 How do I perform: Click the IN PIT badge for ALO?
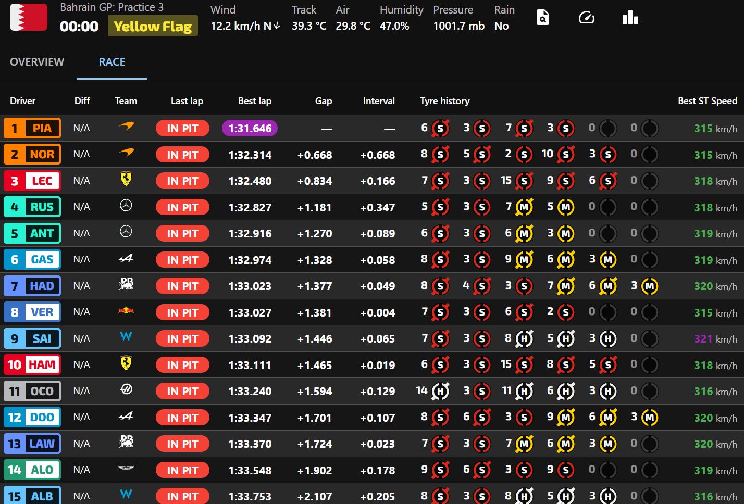click(182, 470)
